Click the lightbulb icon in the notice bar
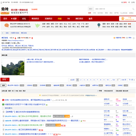Image resolution: width=136 pixels, height=136 pixels. pyautogui.click(x=40, y=96)
